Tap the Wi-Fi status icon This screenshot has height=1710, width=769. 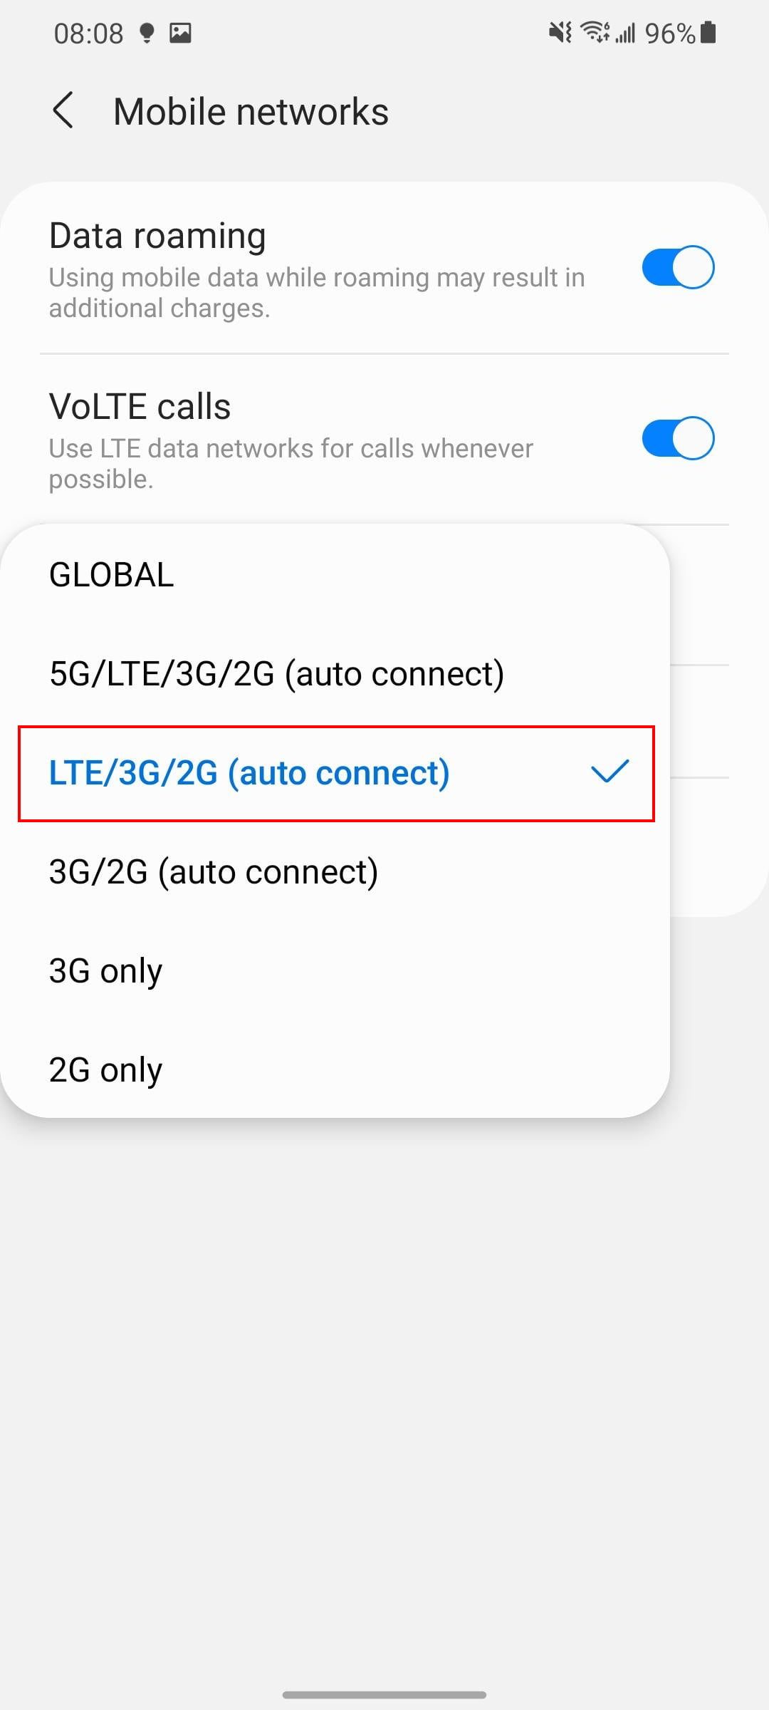click(594, 33)
